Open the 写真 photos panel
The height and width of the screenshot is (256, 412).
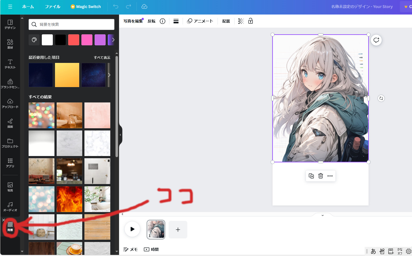click(10, 187)
